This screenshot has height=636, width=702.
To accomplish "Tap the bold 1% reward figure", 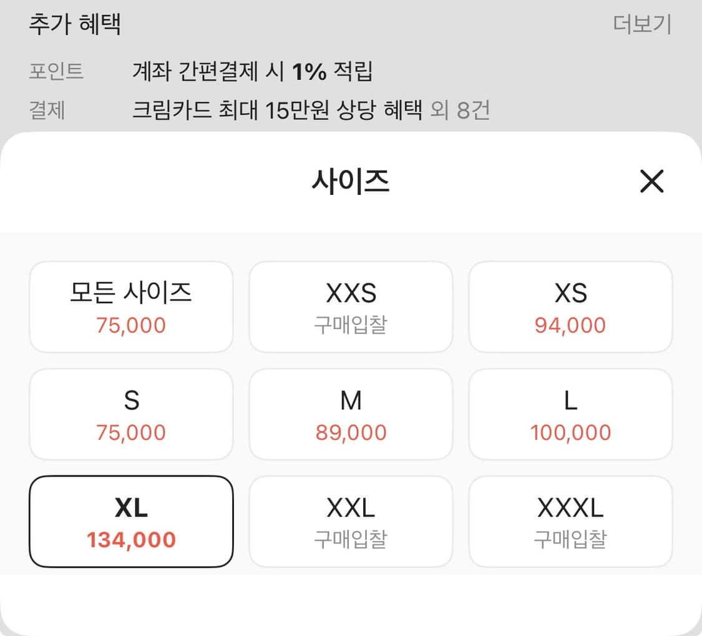I will pos(310,72).
